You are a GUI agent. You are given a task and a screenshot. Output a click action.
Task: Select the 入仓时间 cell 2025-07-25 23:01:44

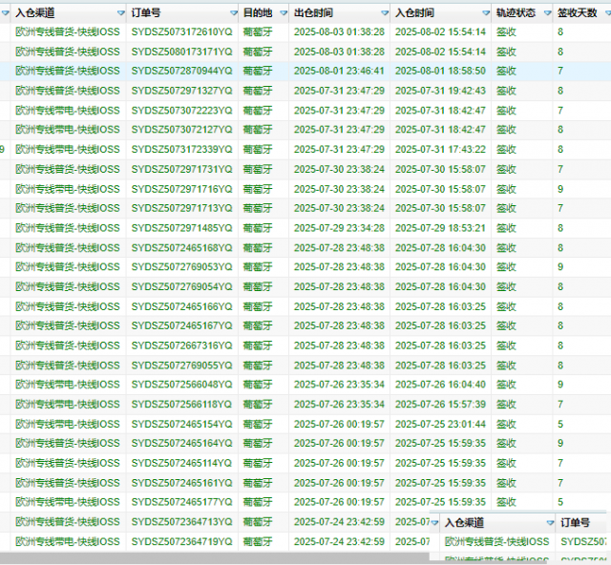440,424
